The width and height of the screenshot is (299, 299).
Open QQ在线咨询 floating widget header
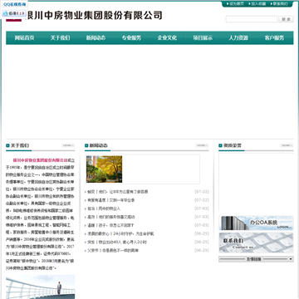[x=15, y=4]
